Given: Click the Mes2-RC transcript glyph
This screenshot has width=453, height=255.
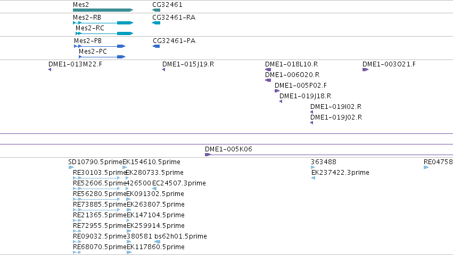Looking at the screenshot, I should click(x=104, y=33).
